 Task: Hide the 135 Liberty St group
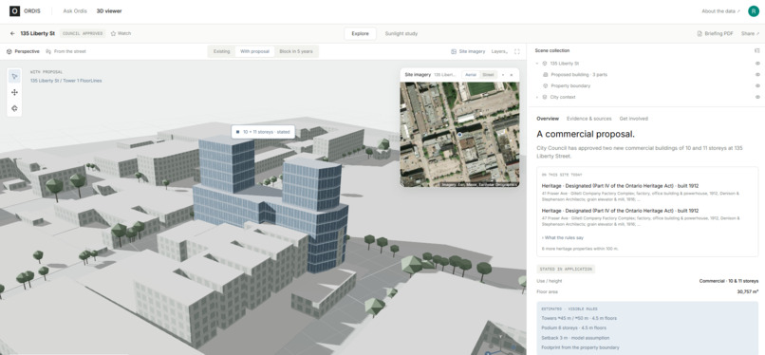coord(757,64)
